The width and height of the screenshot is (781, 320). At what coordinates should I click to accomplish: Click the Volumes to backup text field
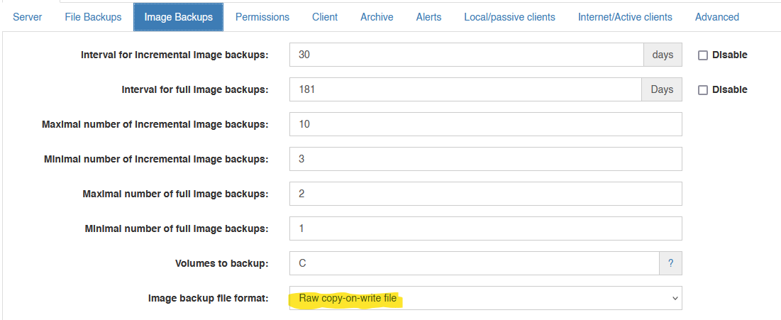point(474,263)
